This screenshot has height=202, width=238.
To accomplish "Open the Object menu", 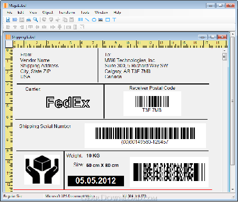I will click(x=48, y=13).
